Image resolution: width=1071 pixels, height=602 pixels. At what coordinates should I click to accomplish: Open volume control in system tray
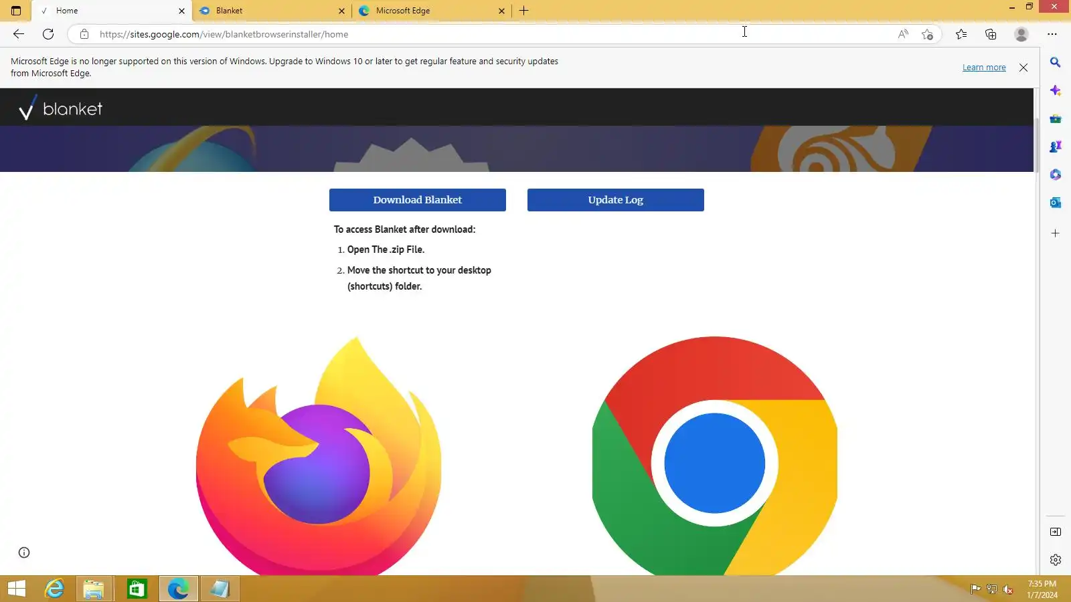pyautogui.click(x=1008, y=589)
